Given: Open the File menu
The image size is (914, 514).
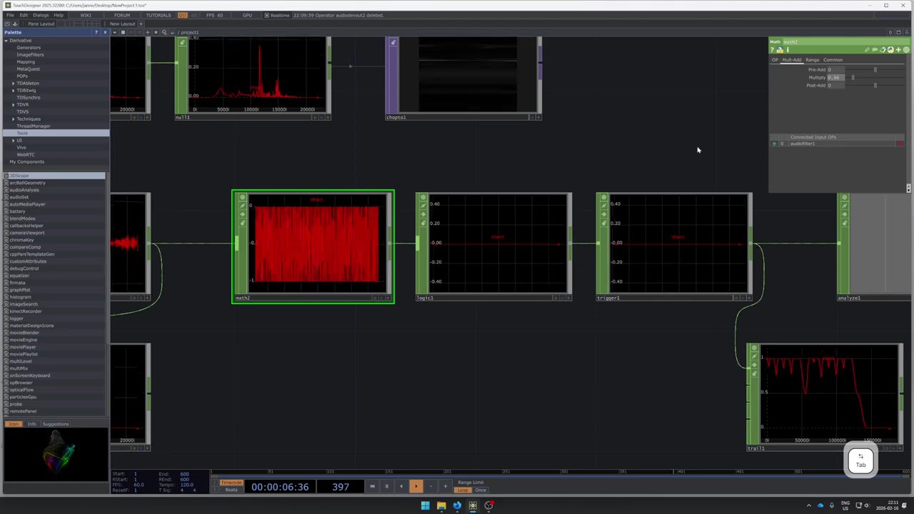Looking at the screenshot, I should click(10, 15).
